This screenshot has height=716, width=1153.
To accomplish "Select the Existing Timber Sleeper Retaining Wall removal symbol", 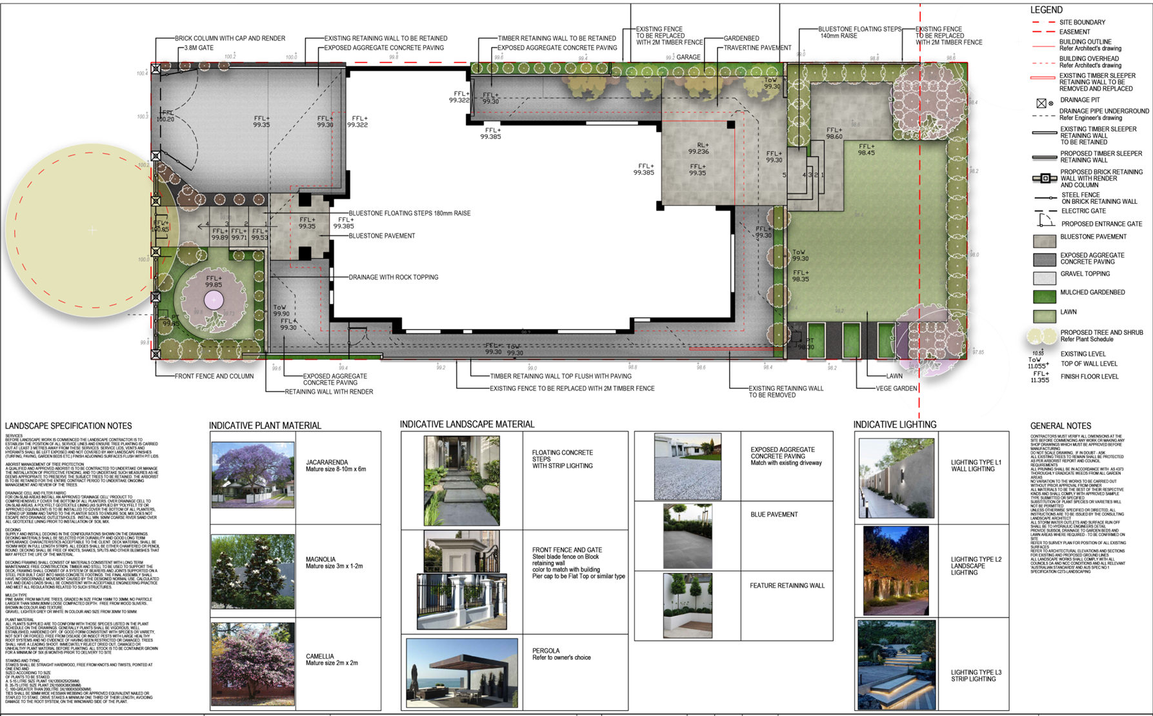I will click(1043, 78).
